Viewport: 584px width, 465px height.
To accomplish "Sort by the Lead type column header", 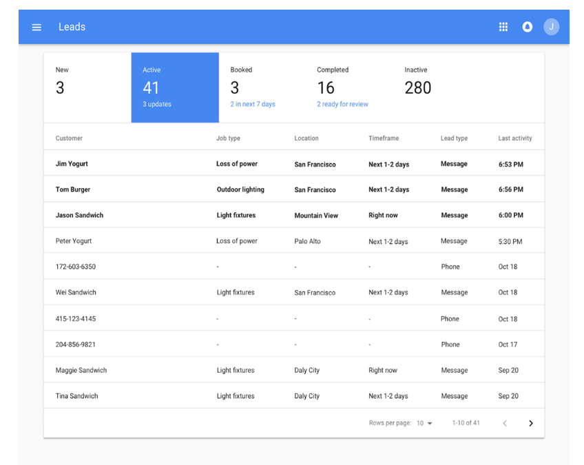I will point(454,138).
